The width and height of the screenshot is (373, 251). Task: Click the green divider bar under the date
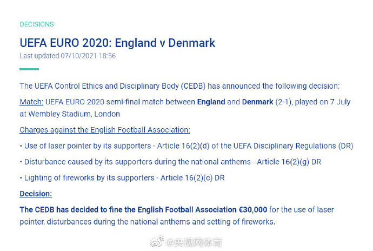29,69
